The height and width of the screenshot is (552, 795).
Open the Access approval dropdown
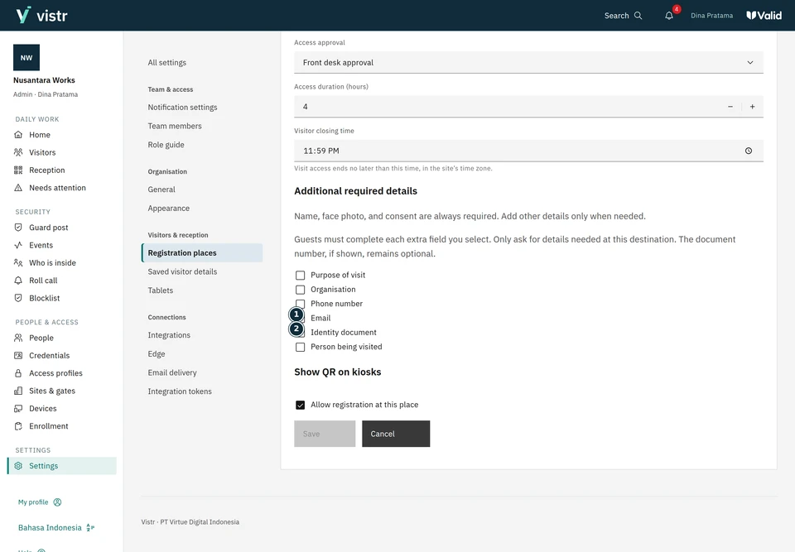pyautogui.click(x=528, y=63)
